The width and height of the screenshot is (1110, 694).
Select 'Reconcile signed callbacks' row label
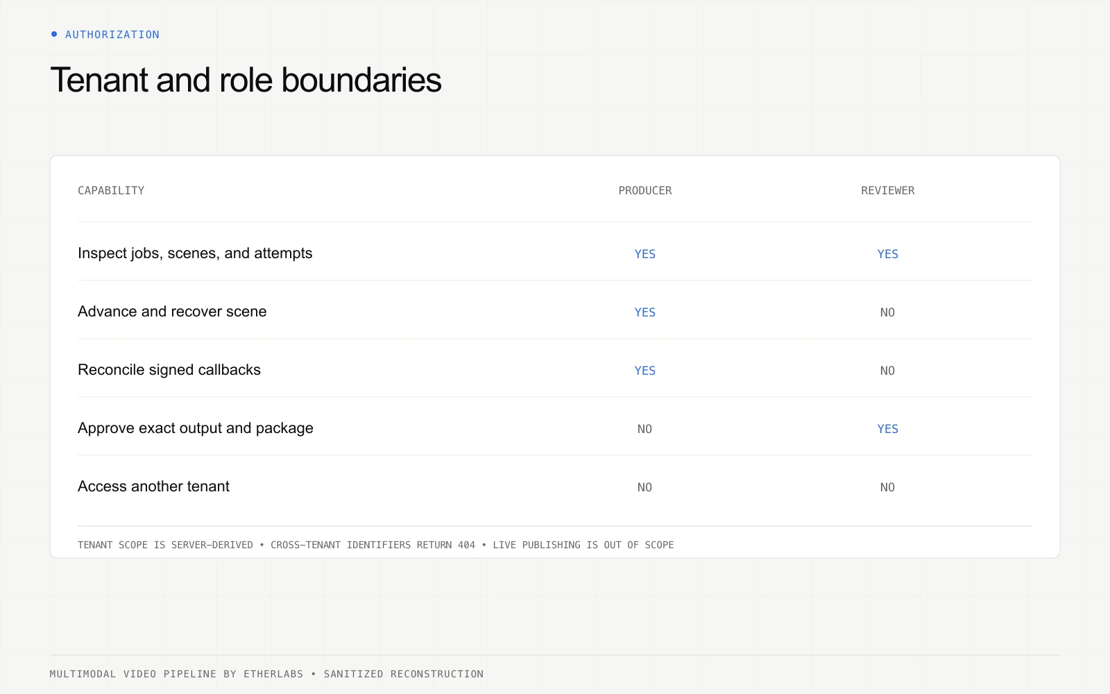[169, 370]
